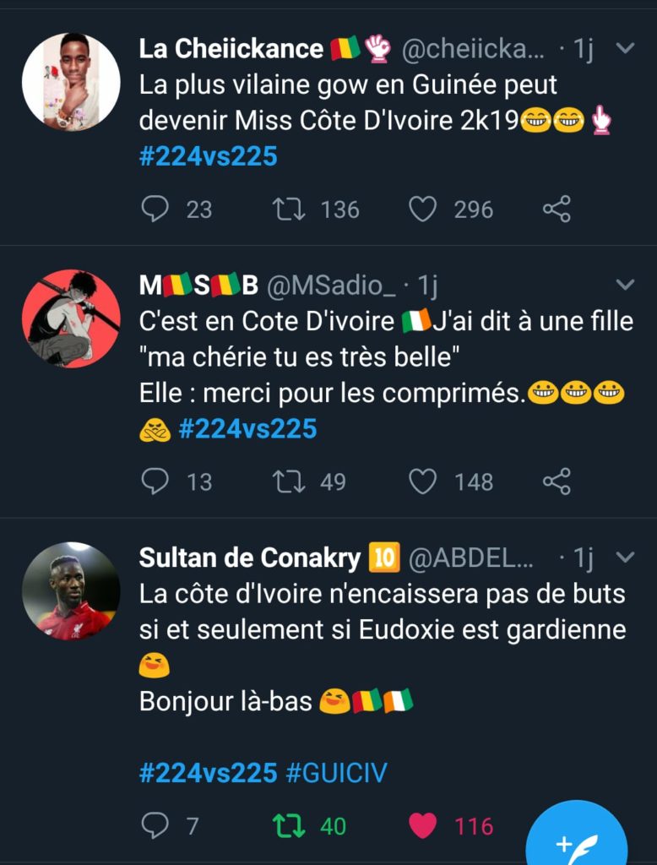Share La Cheiickance's tweet
The image size is (657, 865).
tap(557, 209)
